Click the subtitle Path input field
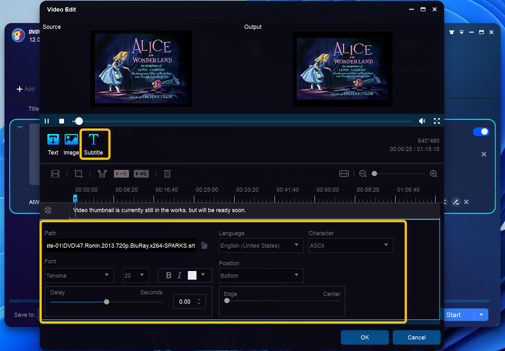Viewport: 505px width, 351px height. (x=120, y=245)
